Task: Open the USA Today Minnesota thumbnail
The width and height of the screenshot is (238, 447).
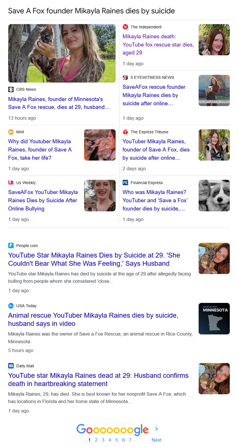Action: click(x=214, y=319)
